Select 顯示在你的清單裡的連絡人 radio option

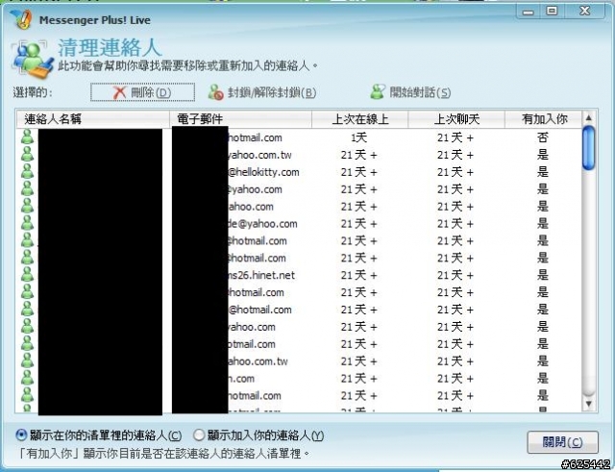tap(98, 435)
